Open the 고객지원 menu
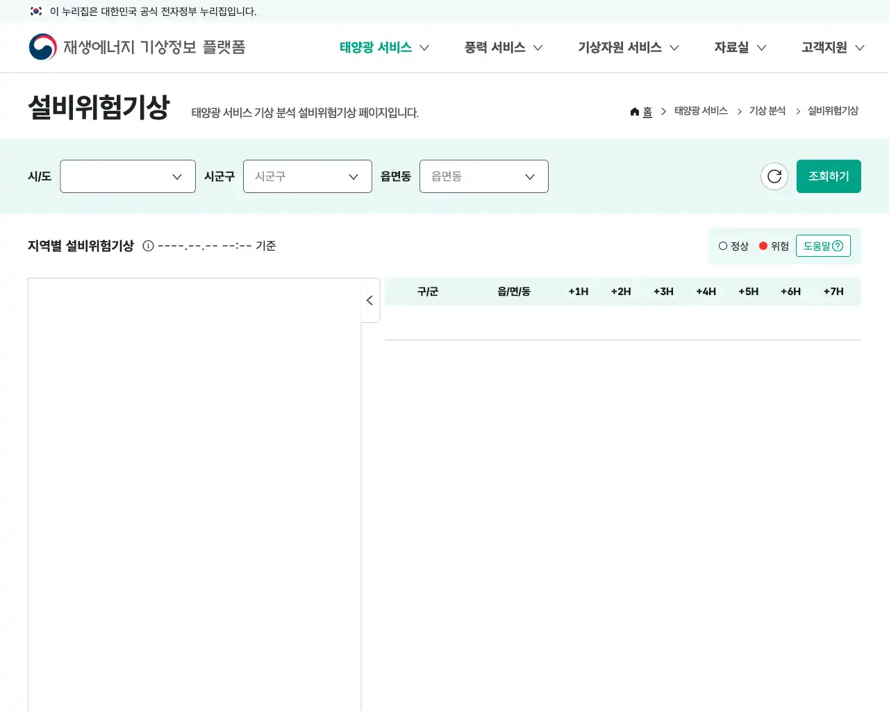The image size is (889, 711). tap(824, 47)
